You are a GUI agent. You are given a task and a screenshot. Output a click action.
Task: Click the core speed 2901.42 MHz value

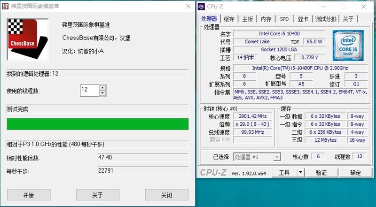(253, 116)
